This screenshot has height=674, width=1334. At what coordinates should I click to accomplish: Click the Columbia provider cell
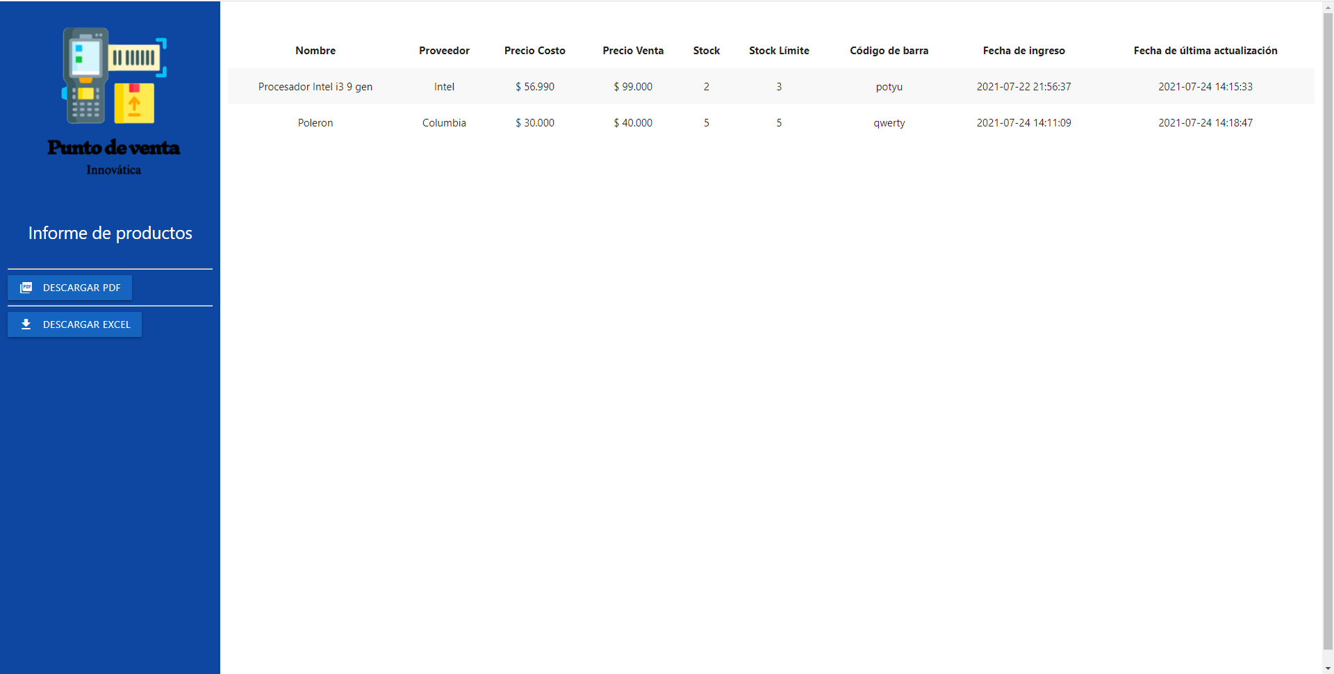[x=444, y=123]
